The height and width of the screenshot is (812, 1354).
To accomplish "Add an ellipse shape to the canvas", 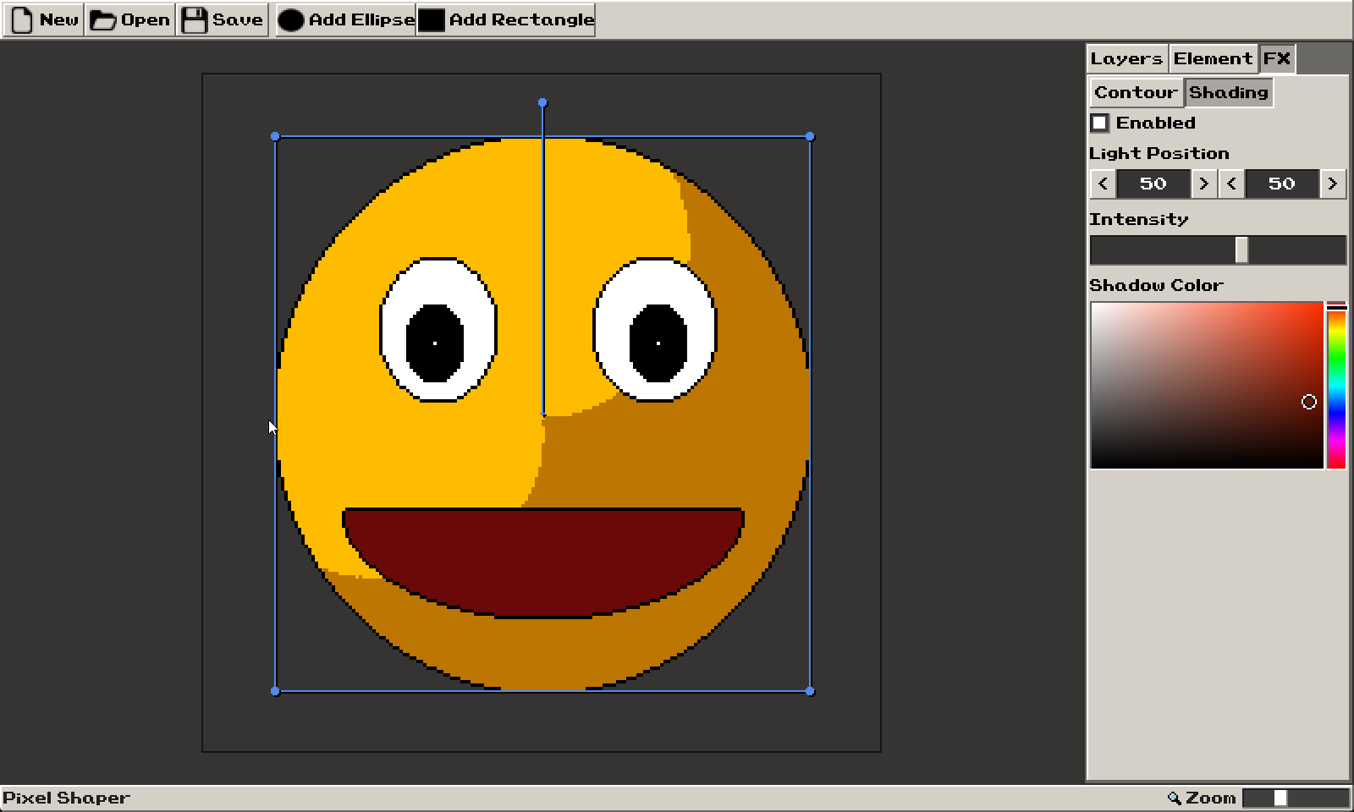I will (346, 19).
